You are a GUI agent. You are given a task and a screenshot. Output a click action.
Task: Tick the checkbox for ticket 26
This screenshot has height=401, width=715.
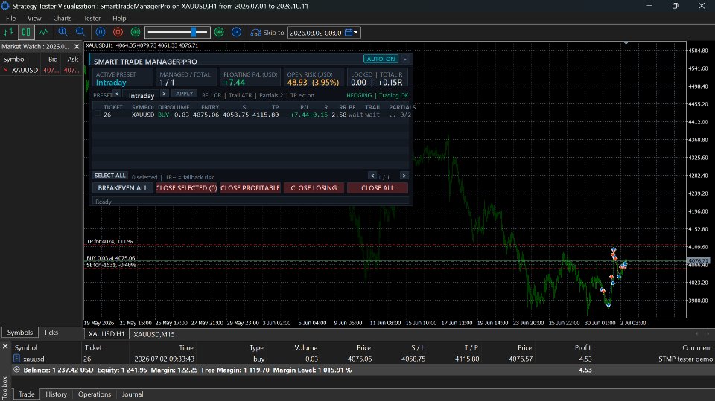tap(97, 115)
